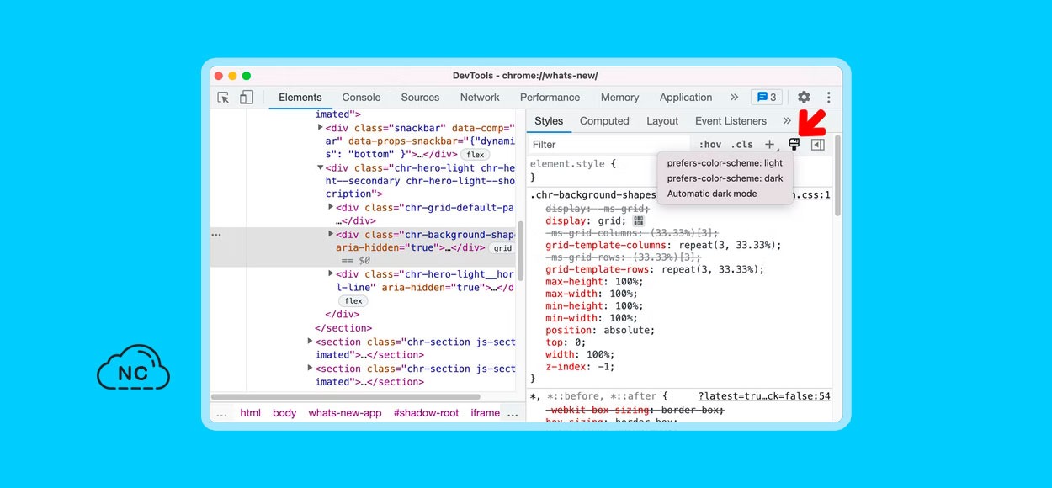This screenshot has width=1052, height=488.
Task: Click iframe in the breadcrumb bar
Action: click(x=485, y=413)
